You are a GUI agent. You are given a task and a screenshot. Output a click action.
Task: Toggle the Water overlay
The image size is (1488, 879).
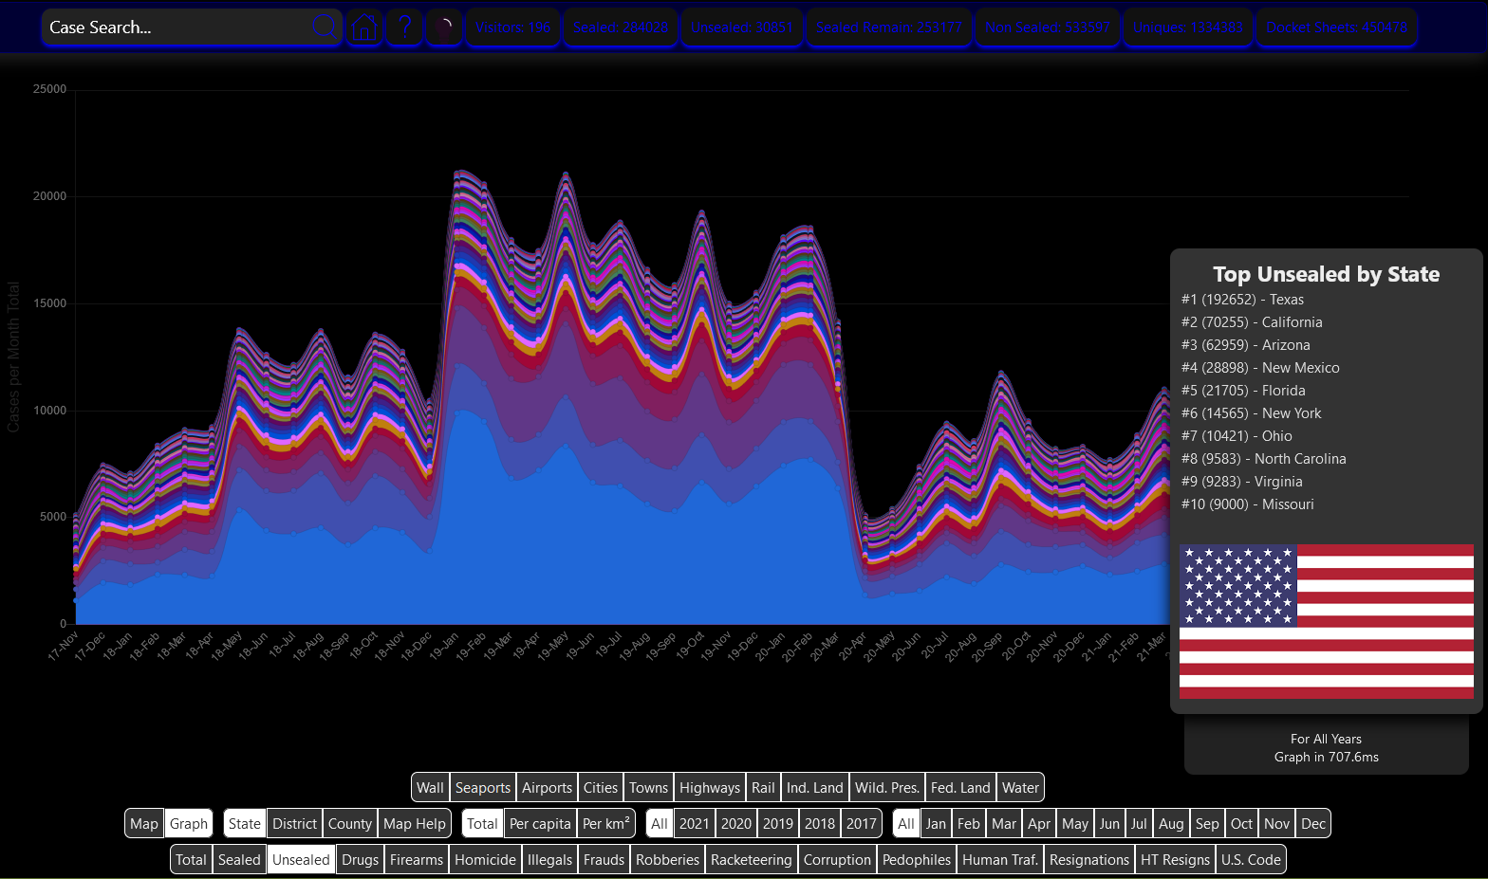[x=1020, y=787]
